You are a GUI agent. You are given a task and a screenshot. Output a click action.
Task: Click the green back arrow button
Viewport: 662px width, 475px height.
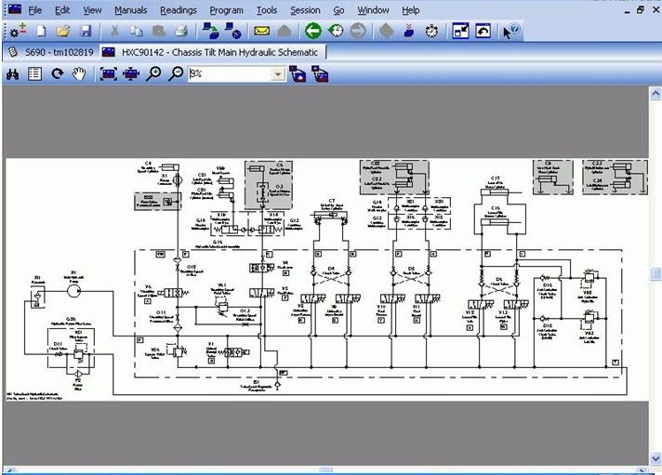pyautogui.click(x=313, y=31)
